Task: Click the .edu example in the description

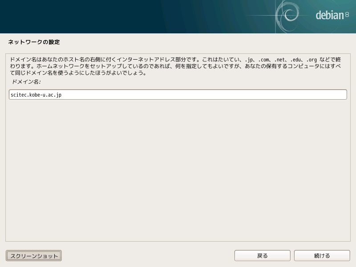Action: tap(295, 60)
